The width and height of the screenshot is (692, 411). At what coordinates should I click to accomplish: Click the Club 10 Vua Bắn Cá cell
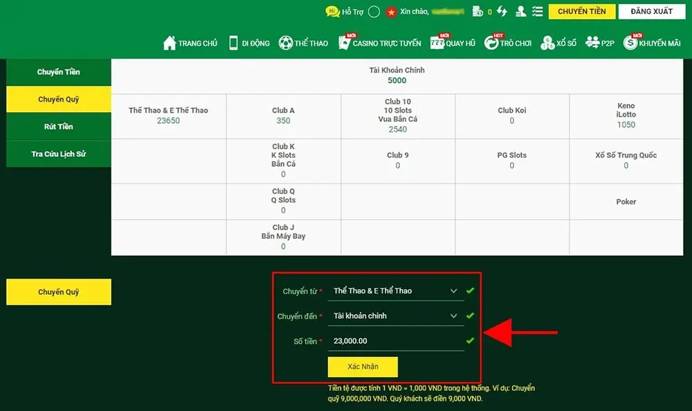click(x=398, y=116)
